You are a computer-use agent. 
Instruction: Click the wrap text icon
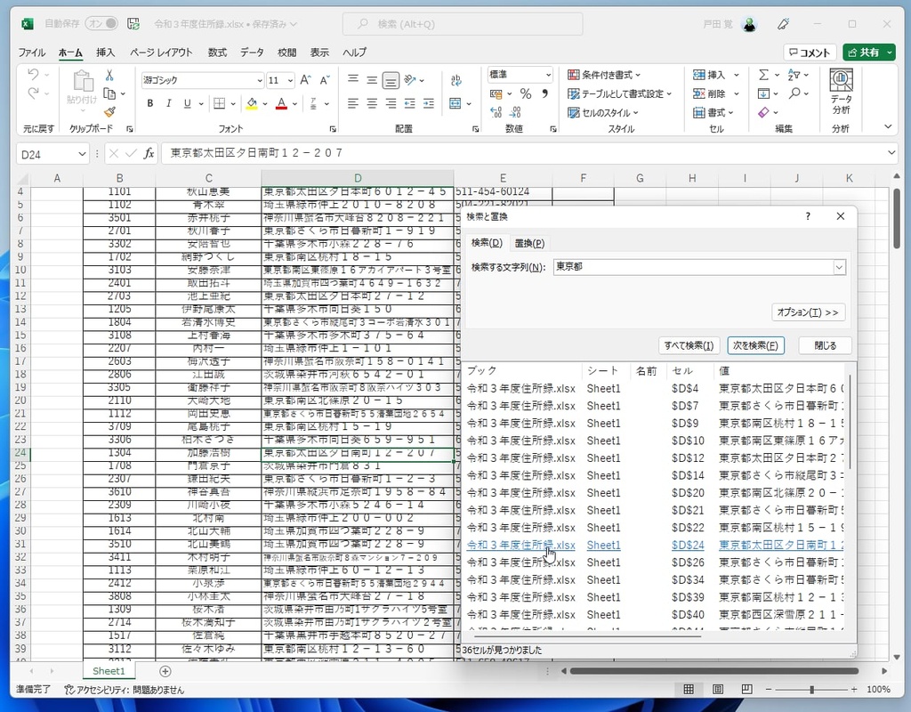tap(456, 80)
